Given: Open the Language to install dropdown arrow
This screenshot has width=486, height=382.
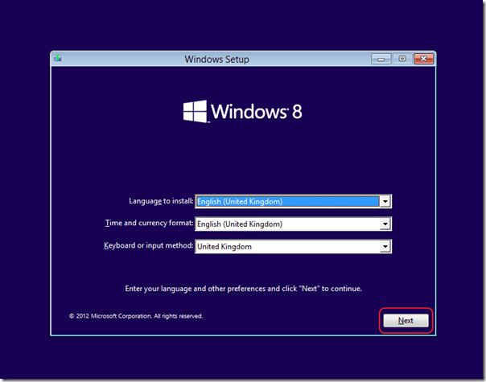Looking at the screenshot, I should click(x=385, y=201).
